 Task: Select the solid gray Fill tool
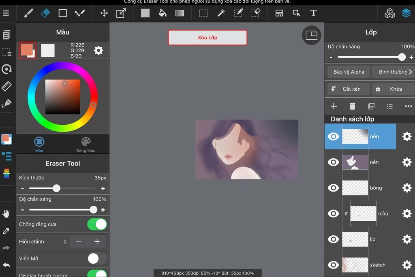click(145, 13)
